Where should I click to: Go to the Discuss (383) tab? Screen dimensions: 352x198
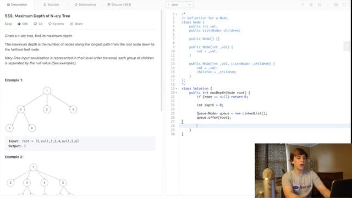pos(119,4)
